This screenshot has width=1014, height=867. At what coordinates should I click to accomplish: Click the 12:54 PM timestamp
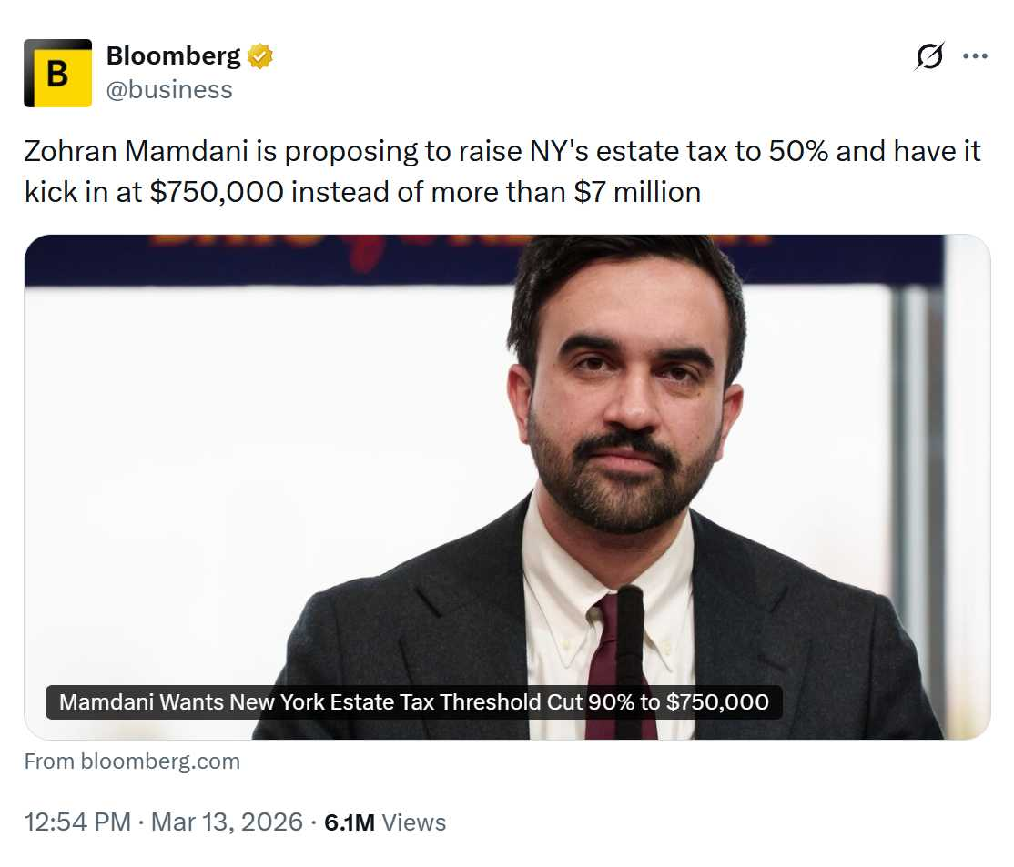coord(77,822)
